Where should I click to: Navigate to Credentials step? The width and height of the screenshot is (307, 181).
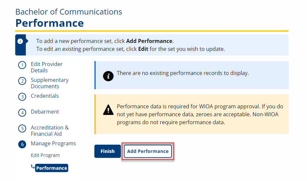45,96
